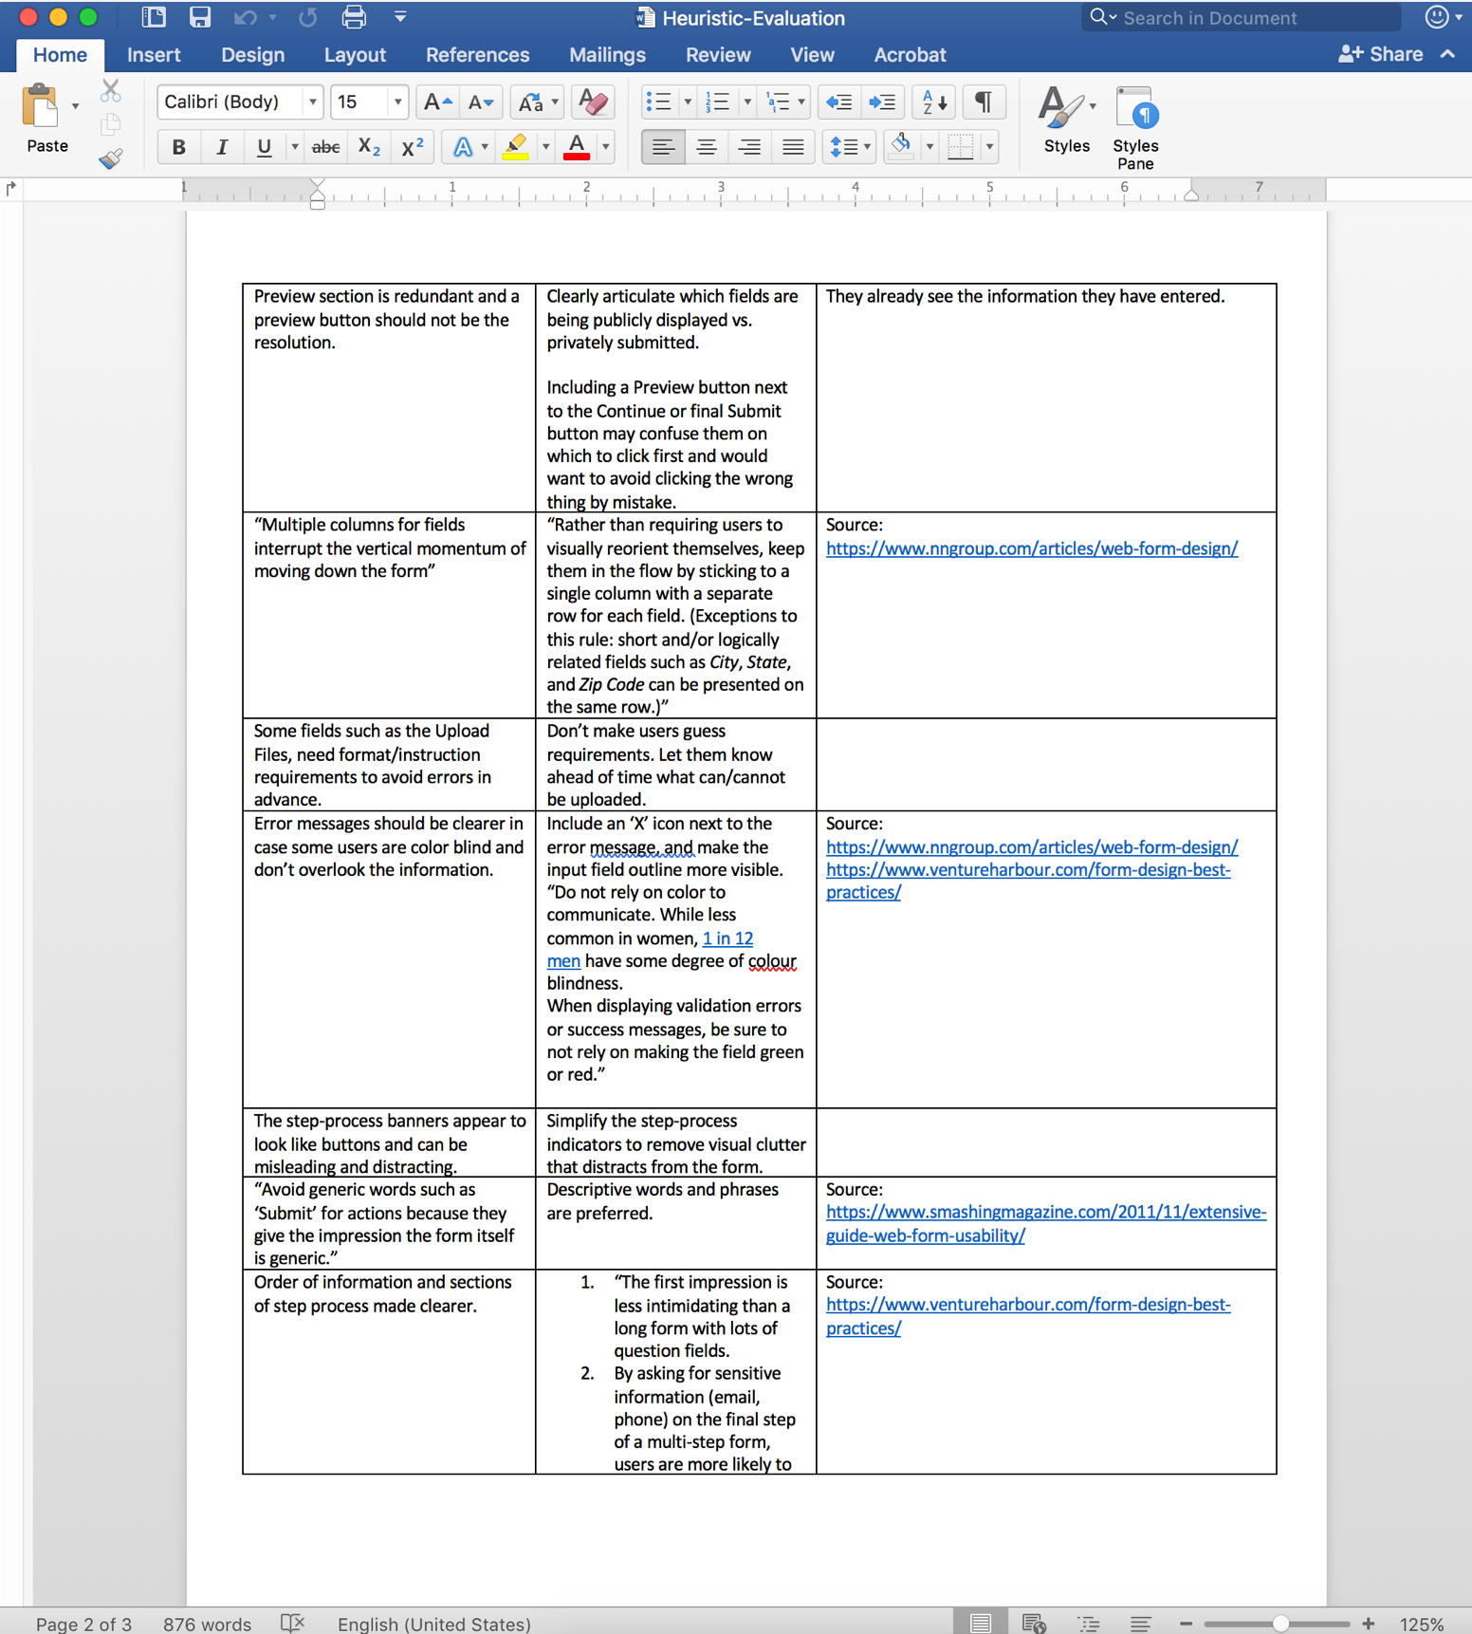
Task: Switch to the Insert tab
Action: click(x=154, y=55)
